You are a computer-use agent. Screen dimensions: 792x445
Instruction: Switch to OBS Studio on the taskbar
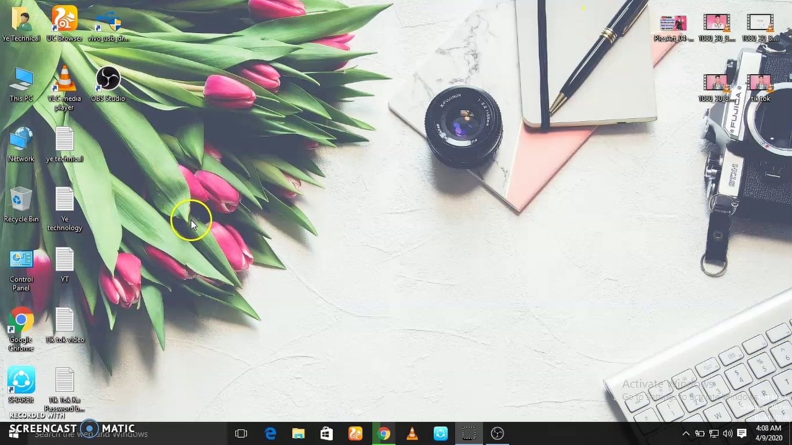[x=497, y=434]
